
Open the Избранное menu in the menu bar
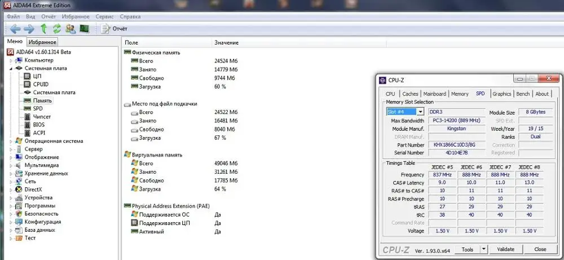tap(76, 16)
